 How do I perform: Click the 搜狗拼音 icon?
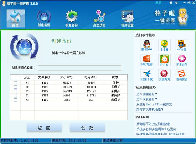pos(182,75)
